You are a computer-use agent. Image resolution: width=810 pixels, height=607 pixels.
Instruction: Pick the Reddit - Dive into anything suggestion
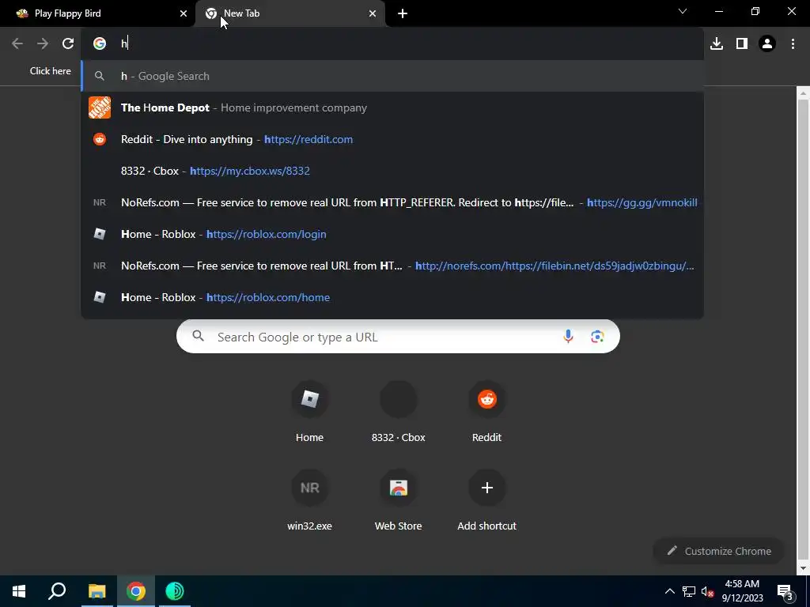(392, 139)
